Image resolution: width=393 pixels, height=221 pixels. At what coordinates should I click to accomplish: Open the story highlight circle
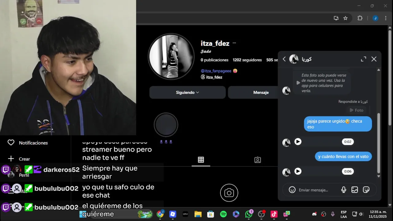pos(166,125)
